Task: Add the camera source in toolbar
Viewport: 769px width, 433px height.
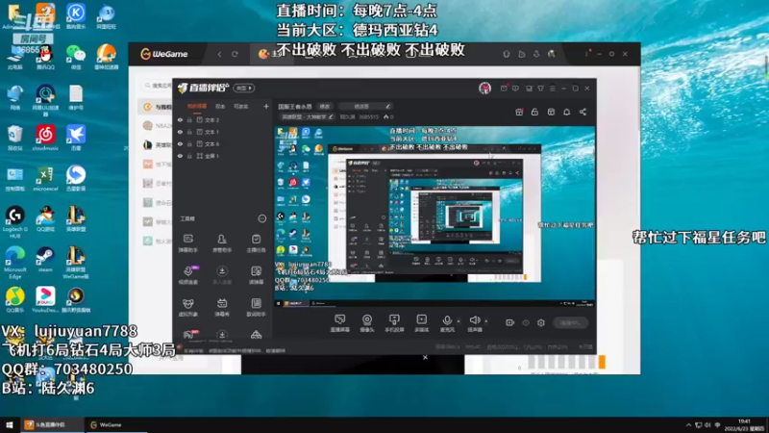Action: 367,323
